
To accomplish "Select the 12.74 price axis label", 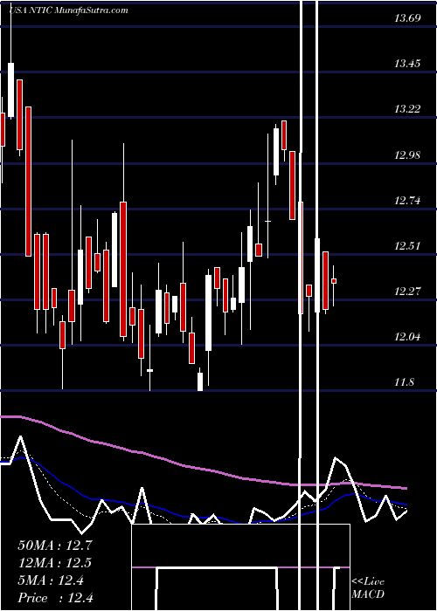I will click(x=407, y=201).
